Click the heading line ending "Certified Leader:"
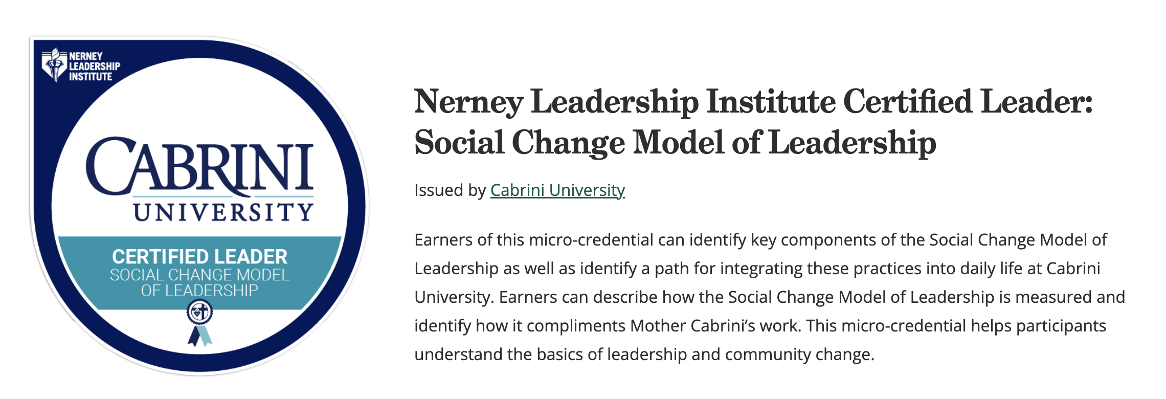 click(753, 101)
